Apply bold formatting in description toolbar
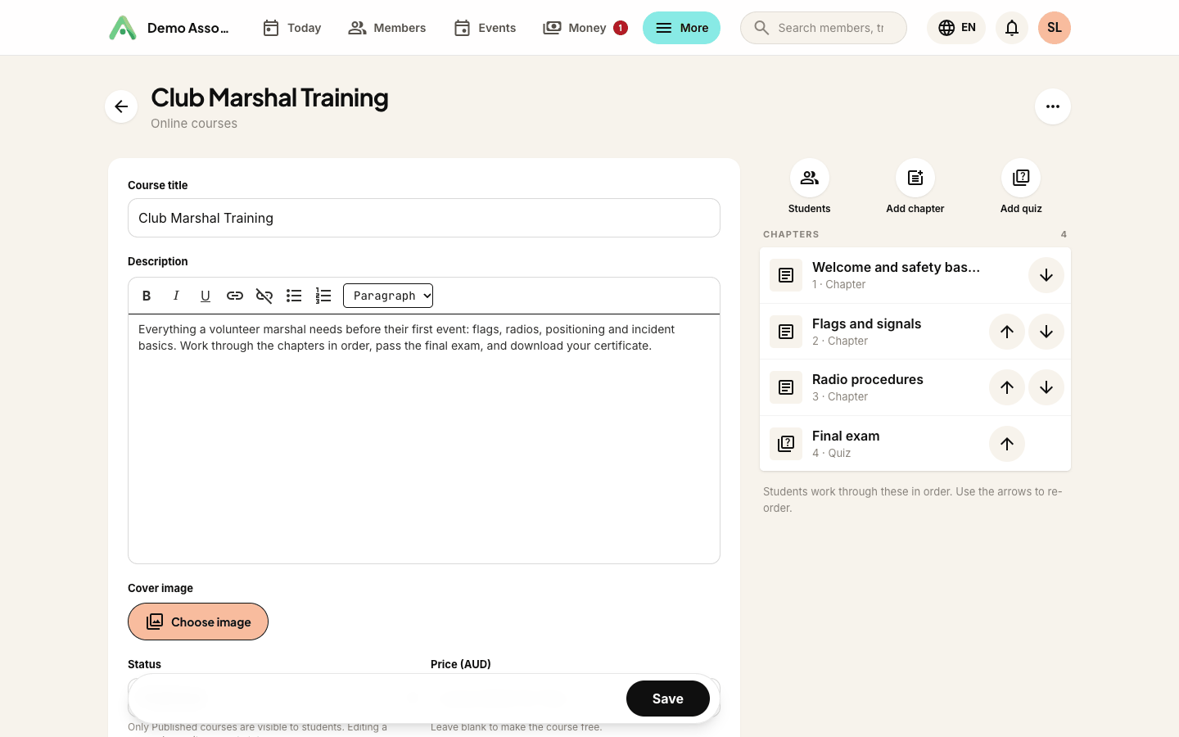 click(x=147, y=296)
